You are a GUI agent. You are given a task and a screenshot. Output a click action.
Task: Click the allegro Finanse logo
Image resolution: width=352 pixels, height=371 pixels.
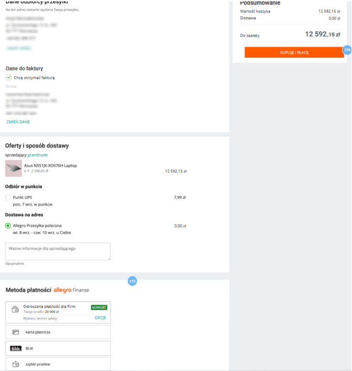(x=71, y=290)
